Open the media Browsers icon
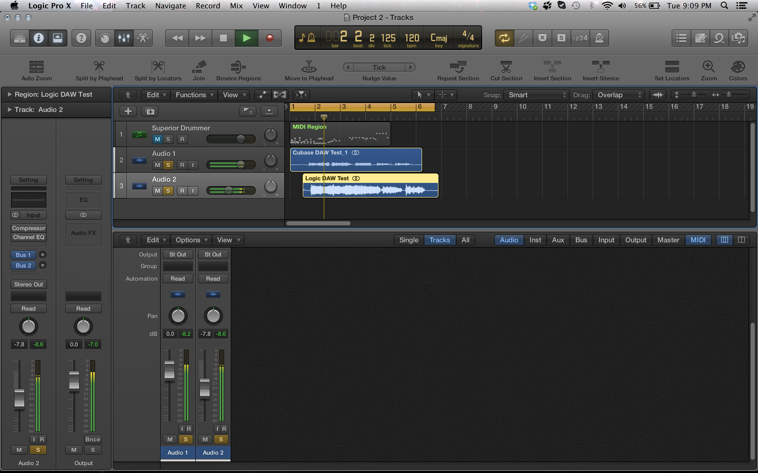Viewport: 758px width, 473px height. pyautogui.click(x=738, y=38)
